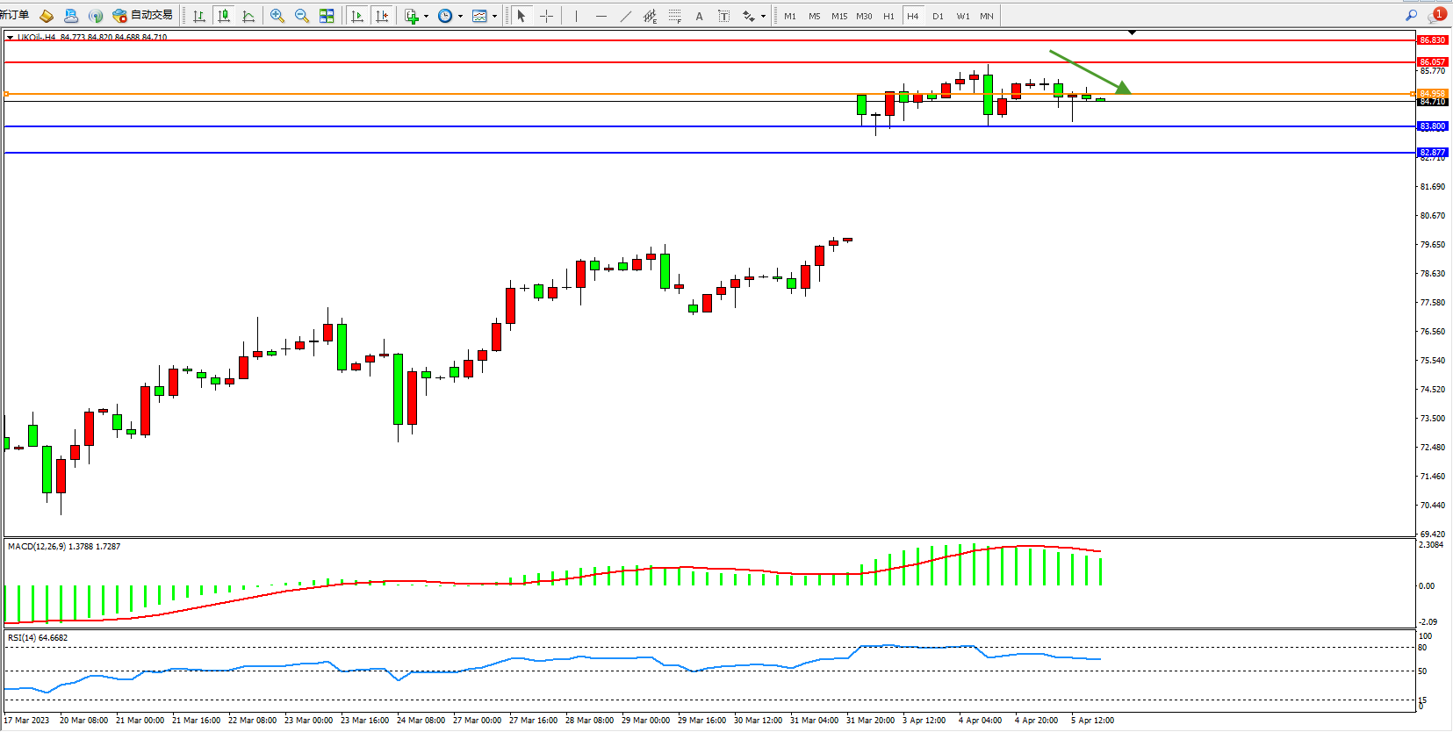Open the chart templates dropdown
This screenshot has height=732, width=1453.
pyautogui.click(x=494, y=16)
